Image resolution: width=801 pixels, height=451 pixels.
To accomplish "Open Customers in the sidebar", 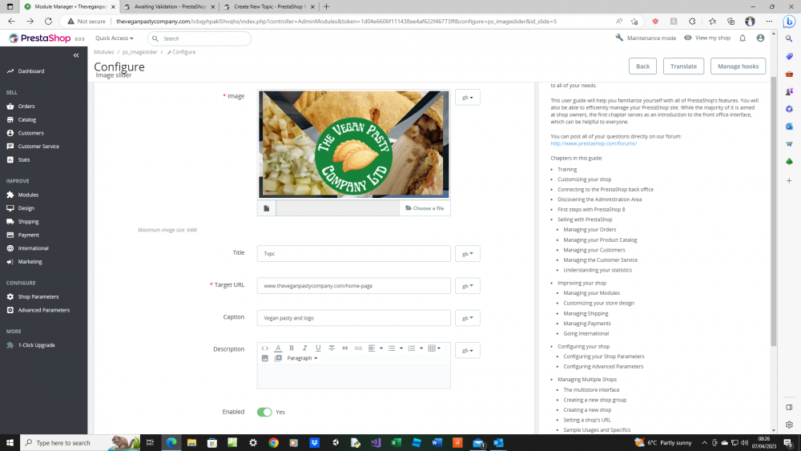I will click(30, 133).
